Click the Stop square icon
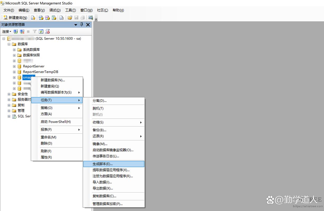 [x=28, y=32]
